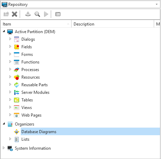Collapse the Active Partition (DEM) node

pyautogui.click(x=4, y=31)
